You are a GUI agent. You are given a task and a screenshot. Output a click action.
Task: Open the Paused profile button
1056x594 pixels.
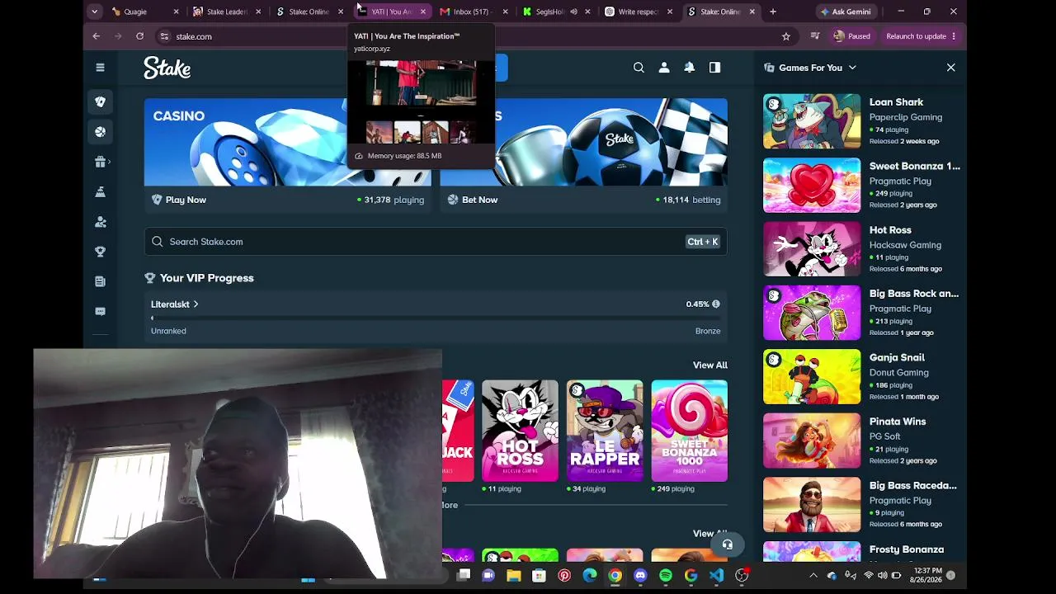point(852,36)
